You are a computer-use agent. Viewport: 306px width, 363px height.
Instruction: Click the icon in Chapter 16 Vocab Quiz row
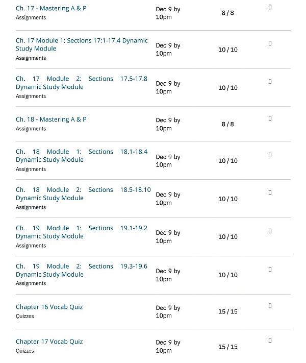[270, 306]
